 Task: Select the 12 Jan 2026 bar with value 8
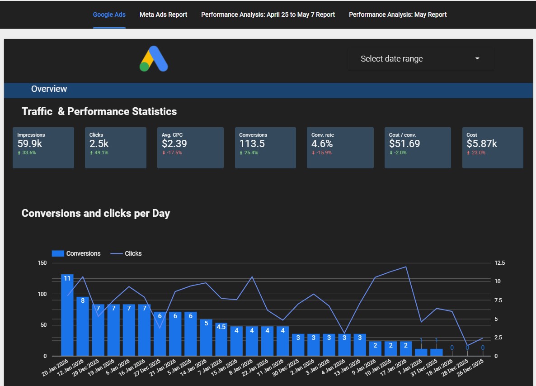pos(83,327)
